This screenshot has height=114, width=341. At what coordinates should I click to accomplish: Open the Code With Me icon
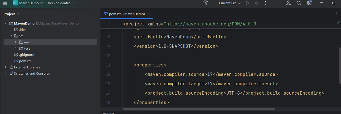point(289,3)
